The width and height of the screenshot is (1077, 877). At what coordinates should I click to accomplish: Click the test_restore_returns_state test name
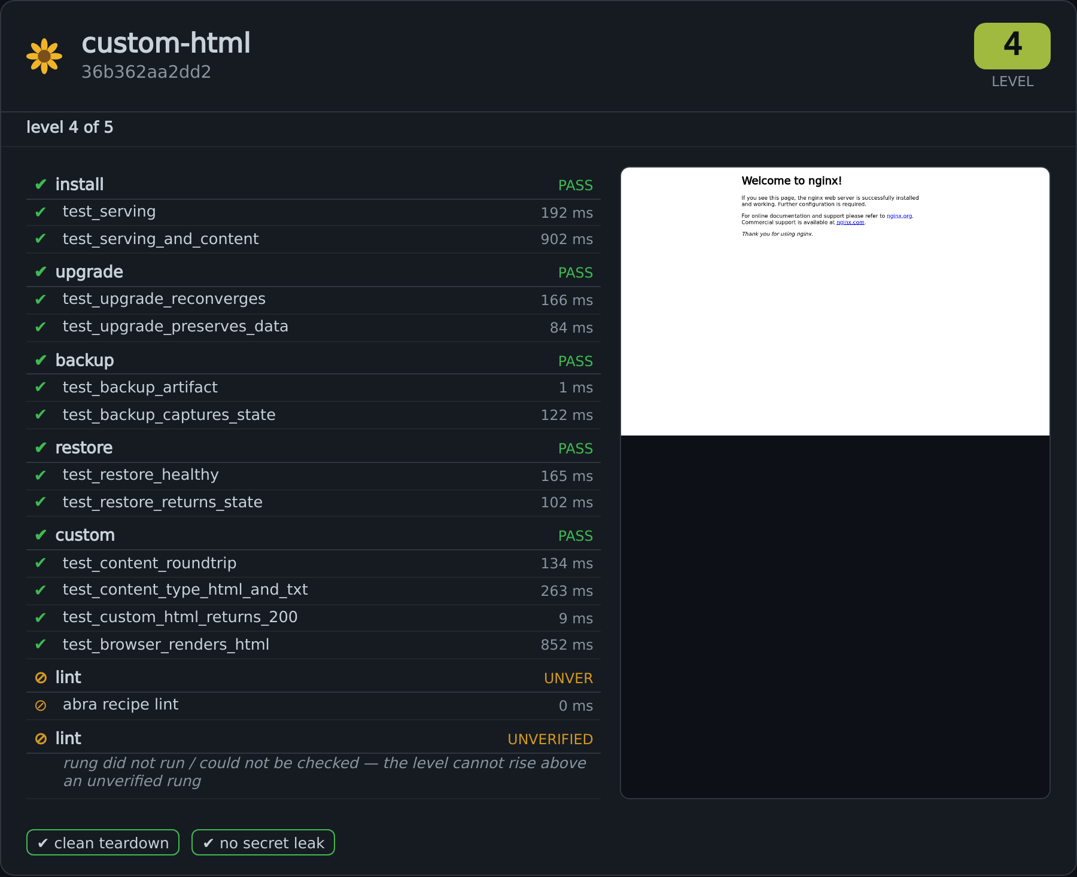(x=162, y=503)
